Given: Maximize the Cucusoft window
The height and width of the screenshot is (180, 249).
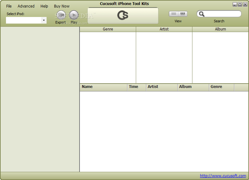Looking at the screenshot, I should click(x=240, y=4).
